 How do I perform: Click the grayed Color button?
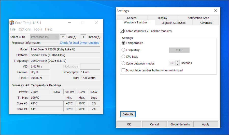(179, 50)
